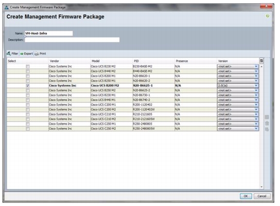Uncheck the box for Cisco UCS B200 M2

[x=28, y=86]
